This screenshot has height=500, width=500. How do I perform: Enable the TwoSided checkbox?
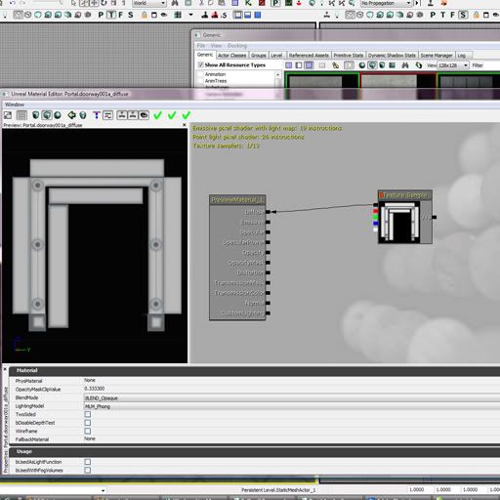coord(88,414)
